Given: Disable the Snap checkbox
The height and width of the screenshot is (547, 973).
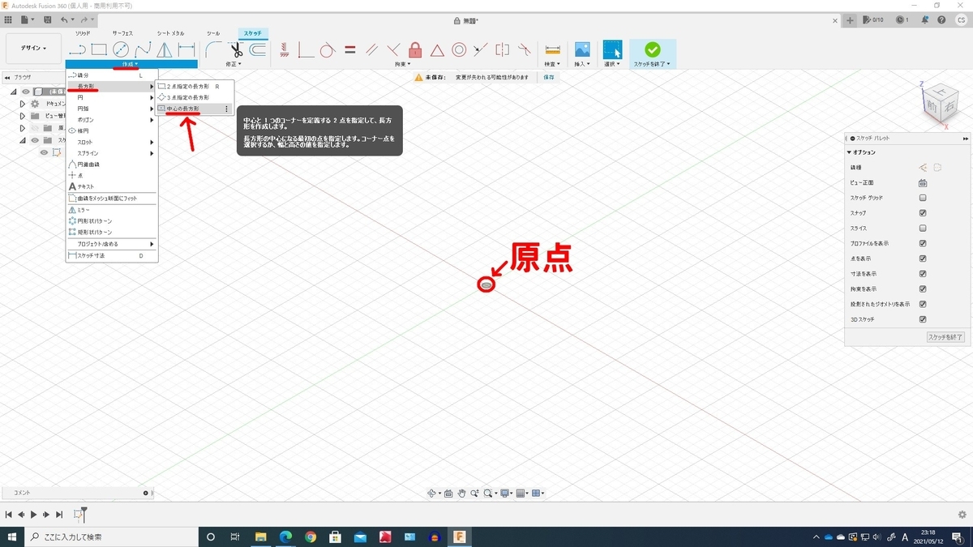Looking at the screenshot, I should 922,212.
